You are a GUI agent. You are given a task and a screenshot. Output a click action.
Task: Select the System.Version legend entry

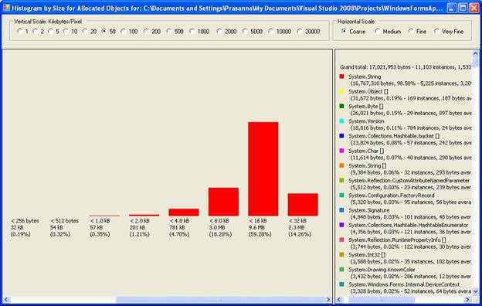point(366,121)
